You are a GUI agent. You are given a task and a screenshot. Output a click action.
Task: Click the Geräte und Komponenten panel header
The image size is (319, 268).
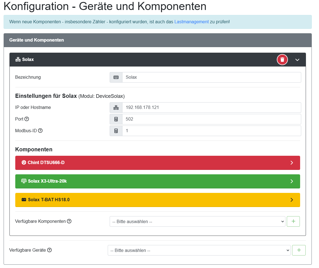[158, 40]
